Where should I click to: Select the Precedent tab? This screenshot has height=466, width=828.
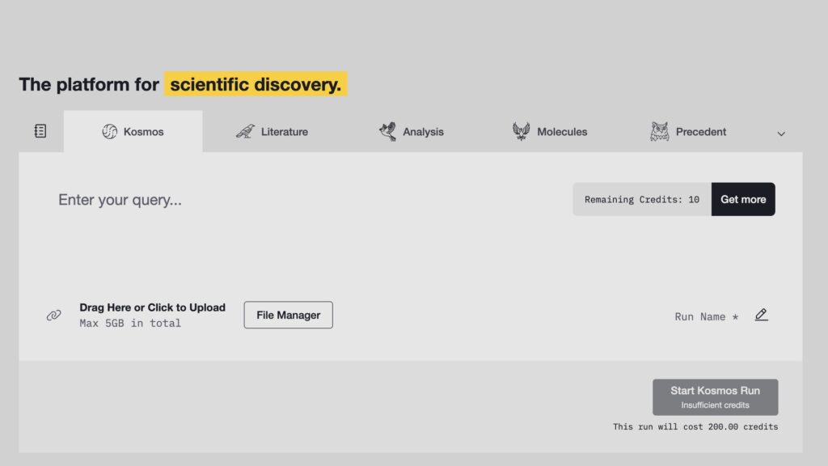coord(700,132)
